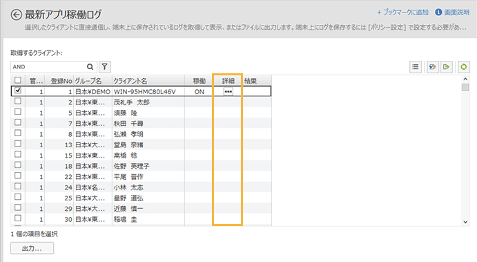Viewport: 477px width, 262px height.
Task: Click the 結果 column header
Action: 257,81
